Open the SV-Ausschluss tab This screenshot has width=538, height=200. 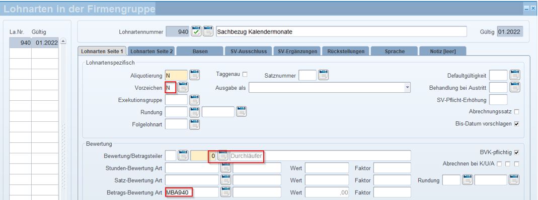point(248,51)
